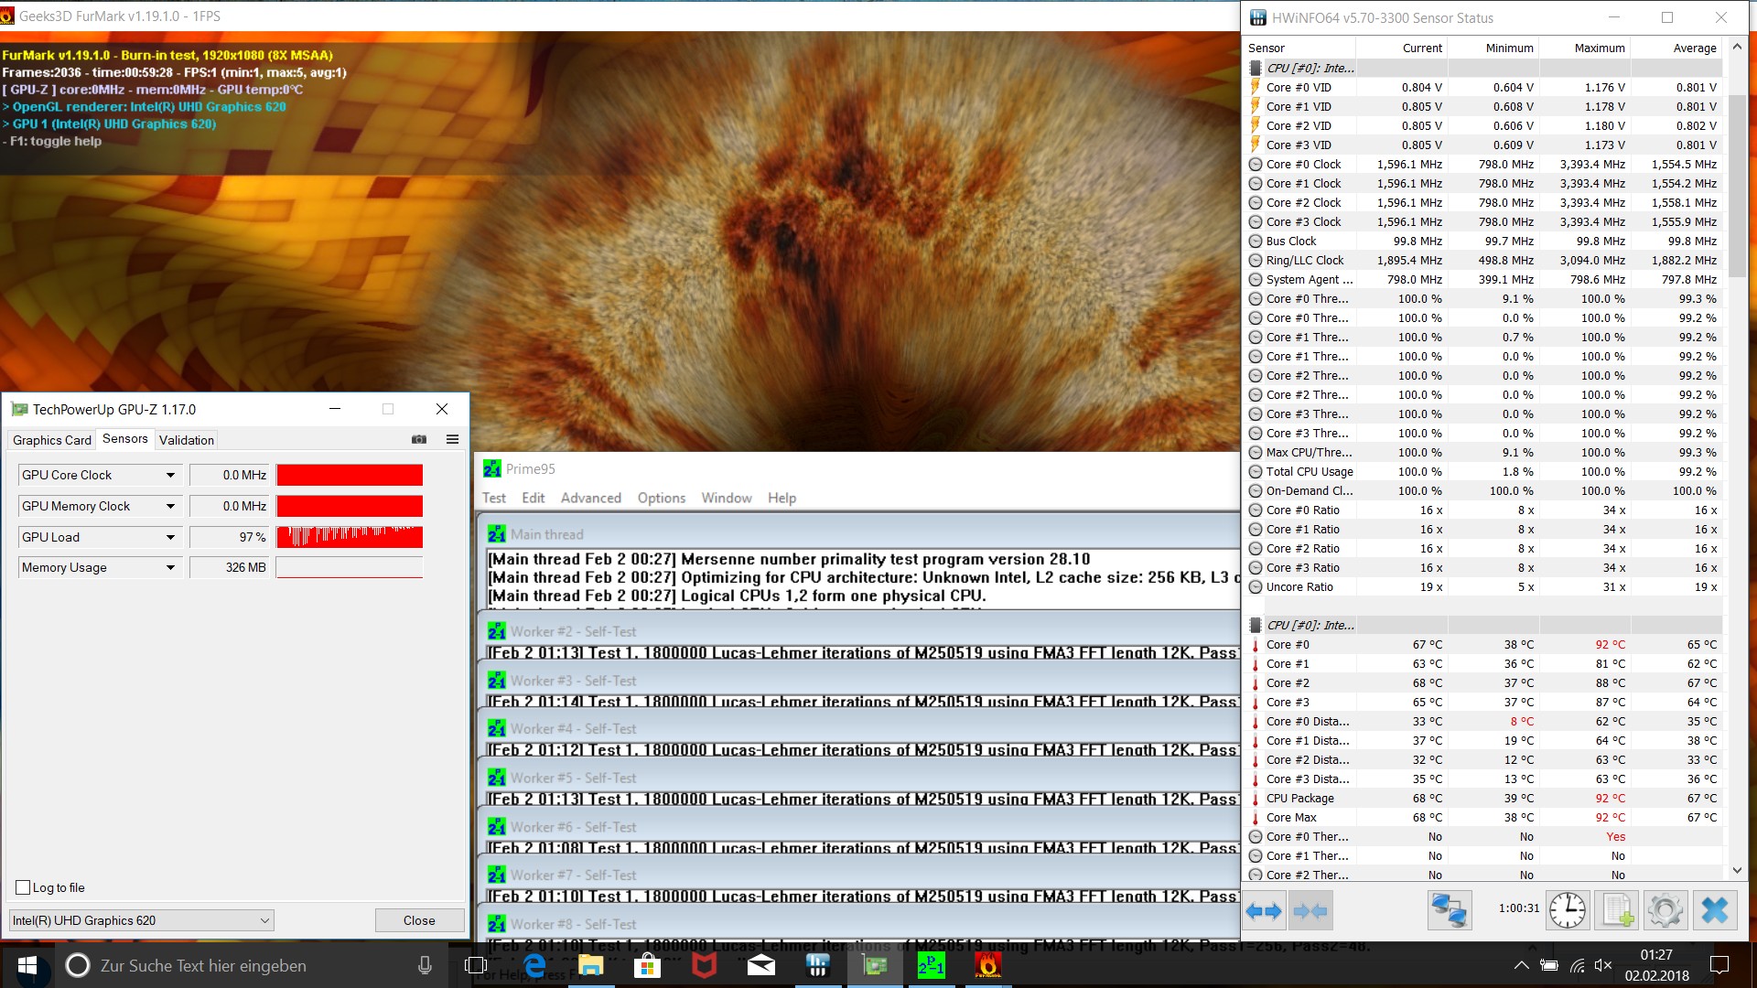Select Uncore Ratio row in HWiNFO
This screenshot has width=1757, height=988.
click(x=1484, y=586)
